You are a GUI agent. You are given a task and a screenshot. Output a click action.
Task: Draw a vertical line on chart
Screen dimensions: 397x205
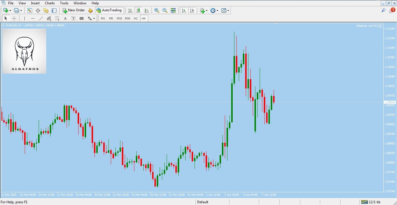point(25,18)
